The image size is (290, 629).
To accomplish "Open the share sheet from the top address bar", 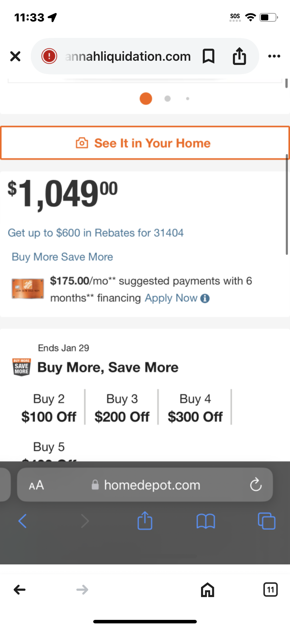I will (240, 56).
